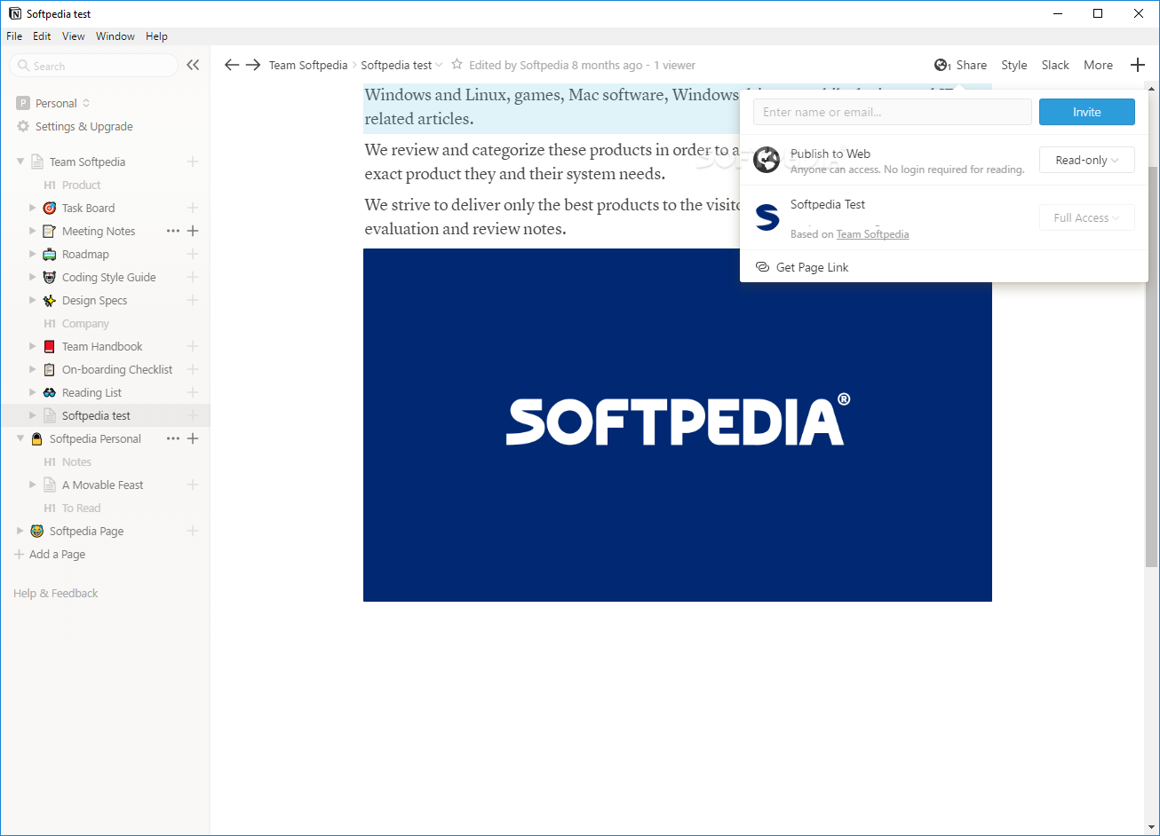Click Softpedia Personal lock icon
The width and height of the screenshot is (1160, 836).
pos(37,438)
